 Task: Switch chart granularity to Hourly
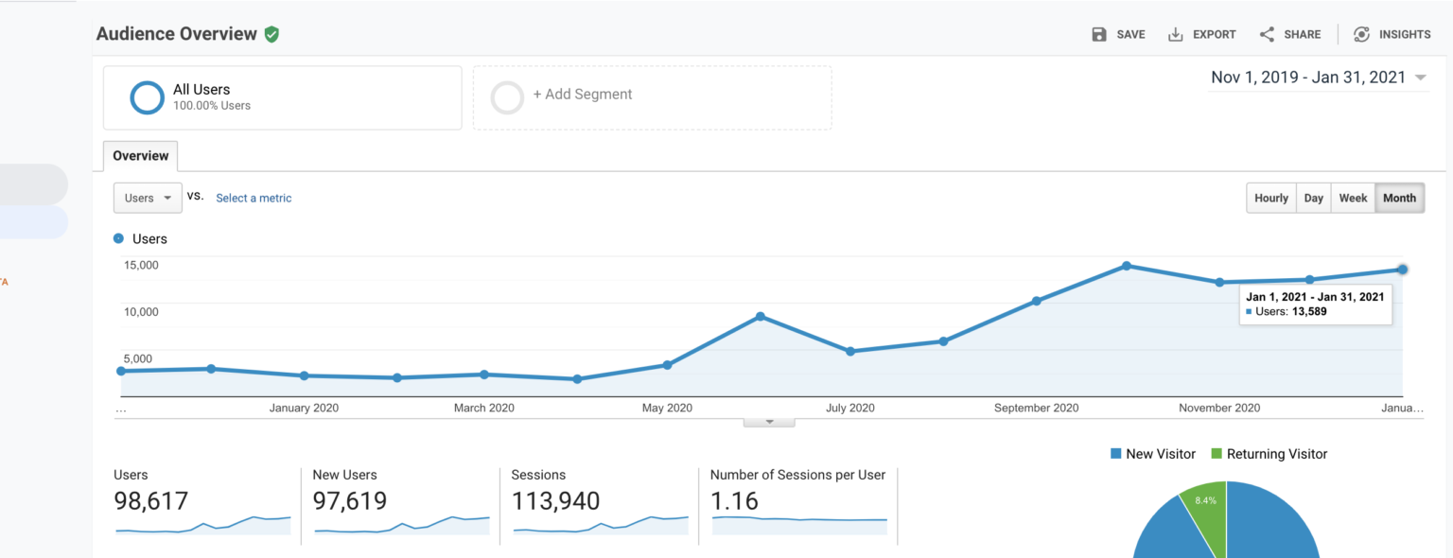pyautogui.click(x=1270, y=198)
